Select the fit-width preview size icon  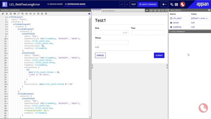(147, 11)
